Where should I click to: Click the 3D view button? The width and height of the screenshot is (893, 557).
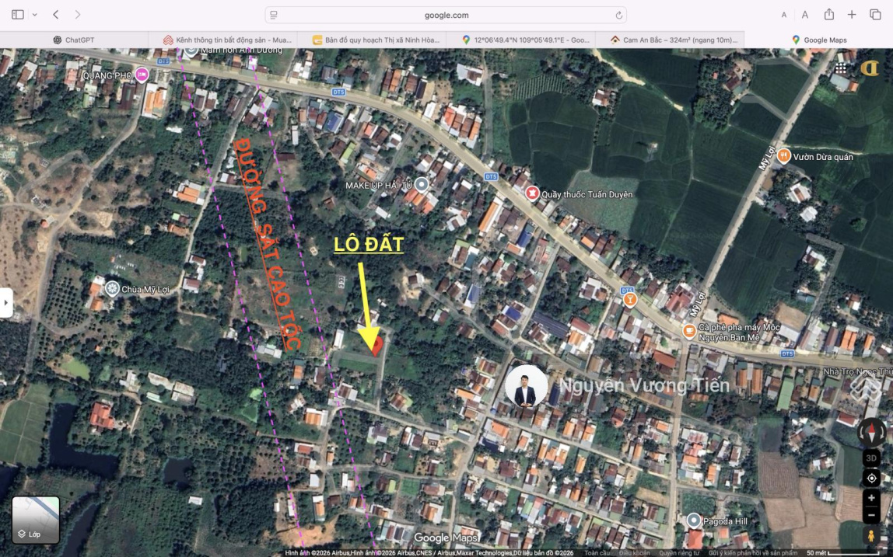(870, 459)
